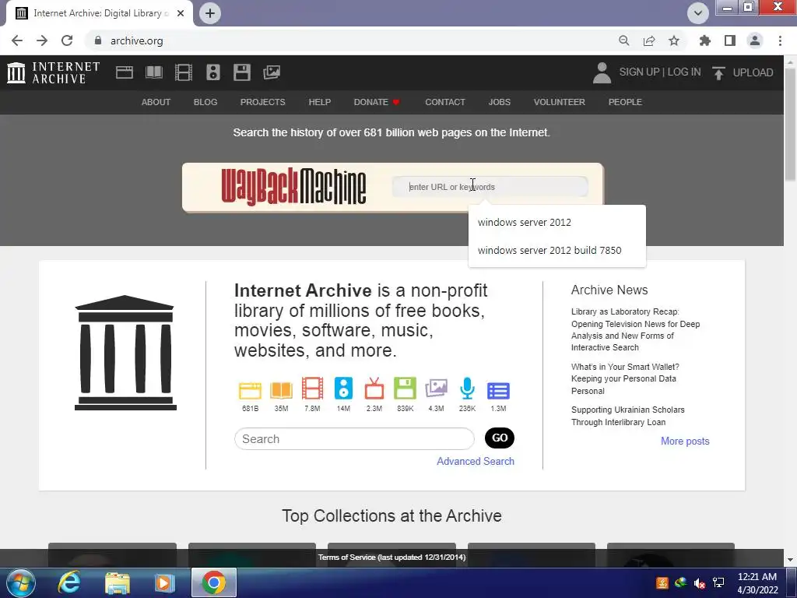Open a new tab with the plus button
Image resolution: width=797 pixels, height=598 pixels.
(x=210, y=13)
